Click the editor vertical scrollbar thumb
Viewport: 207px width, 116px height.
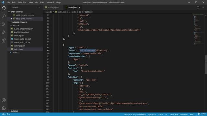click(206, 64)
